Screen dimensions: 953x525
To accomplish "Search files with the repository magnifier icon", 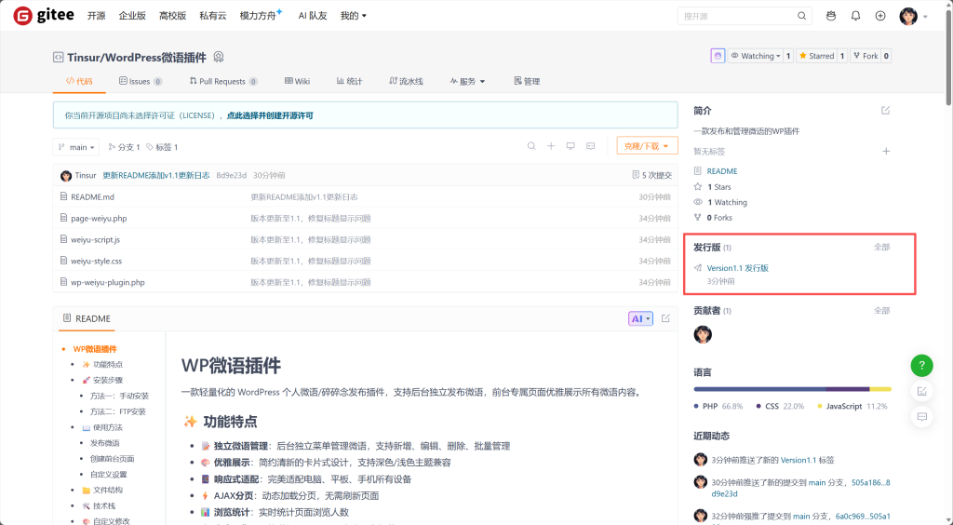I will coord(531,146).
